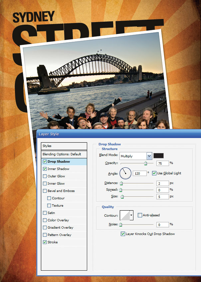Screen dimensions: 201x282
Task: Enable the Pattern Overlay checkbox
Action: [x=45, y=235]
